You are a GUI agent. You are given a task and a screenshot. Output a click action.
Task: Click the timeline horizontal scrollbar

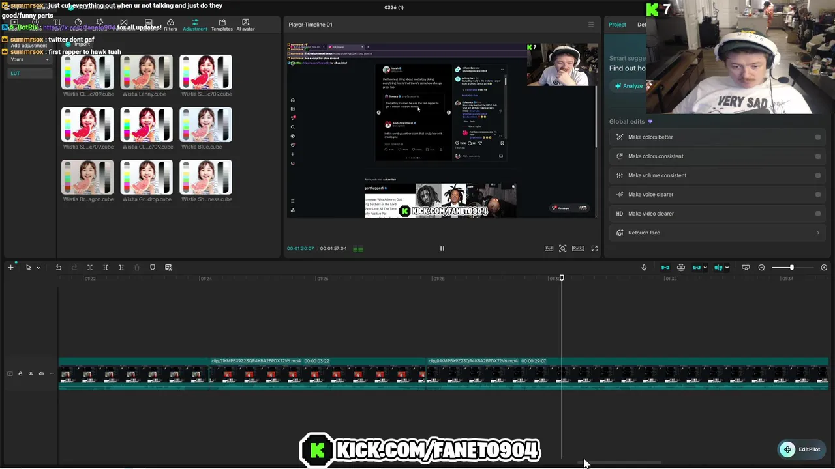pos(620,463)
